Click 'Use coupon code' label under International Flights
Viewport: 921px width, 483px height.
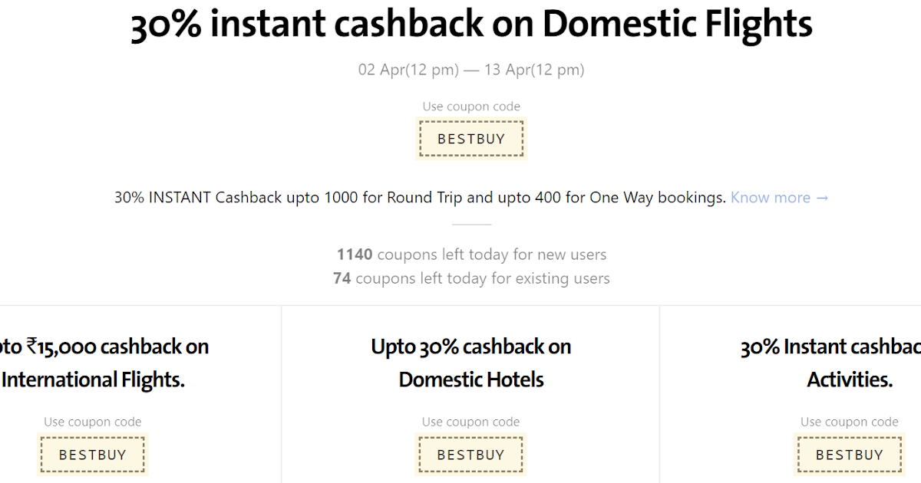92,422
